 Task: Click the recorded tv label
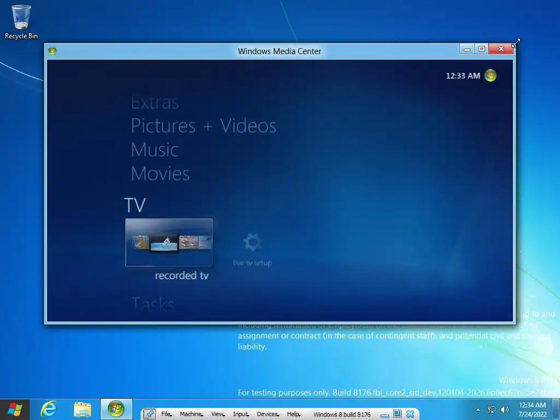(182, 276)
